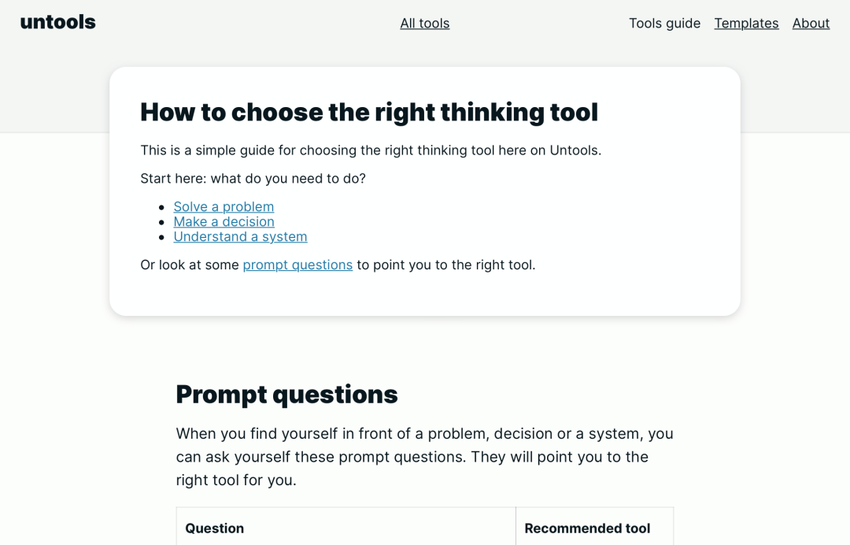Click the bullet beside Understand a system
850x545 pixels.
tap(161, 238)
